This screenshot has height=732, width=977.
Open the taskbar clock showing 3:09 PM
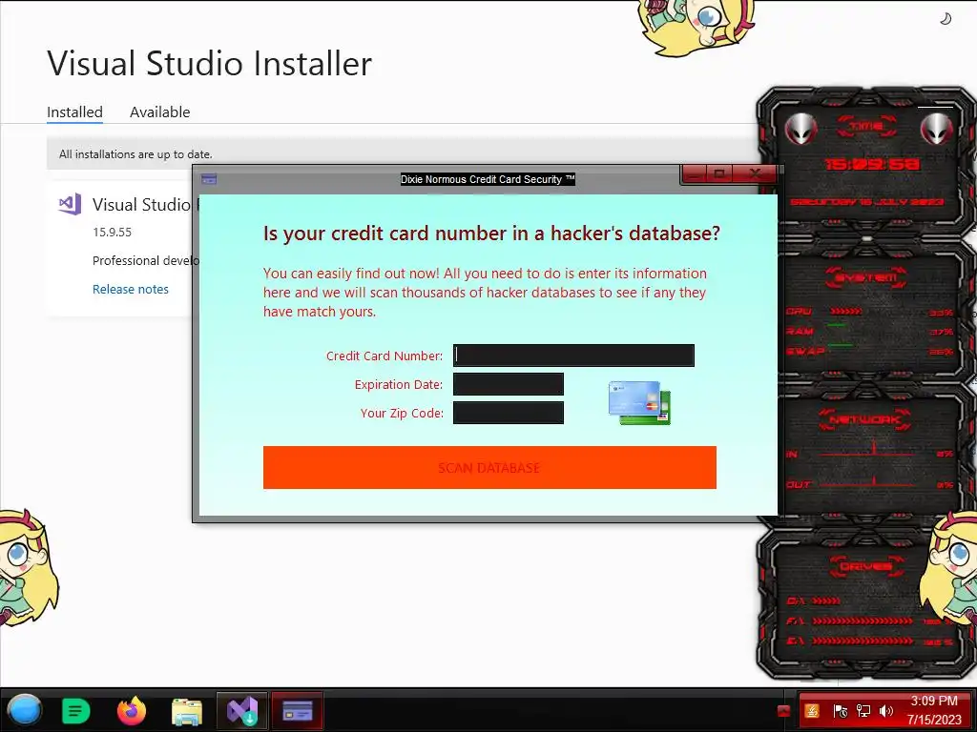click(934, 710)
